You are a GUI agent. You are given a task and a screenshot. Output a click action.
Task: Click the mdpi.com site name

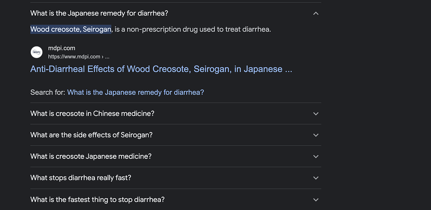point(62,48)
